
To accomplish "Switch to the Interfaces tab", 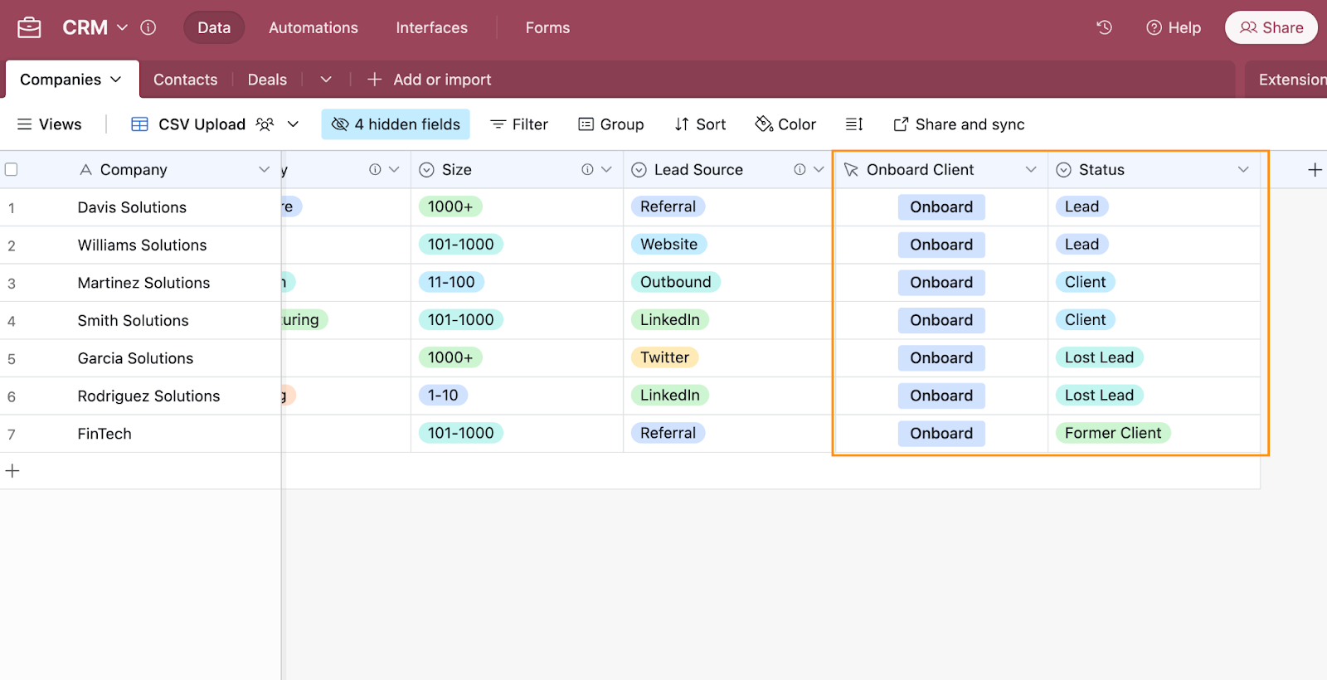I will click(431, 27).
